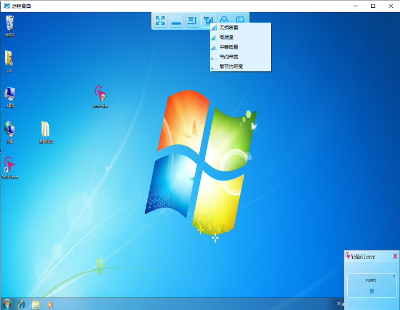Click the fullscreen arrows toolbar icon
Screen dimensions: 400x310
[160, 21]
